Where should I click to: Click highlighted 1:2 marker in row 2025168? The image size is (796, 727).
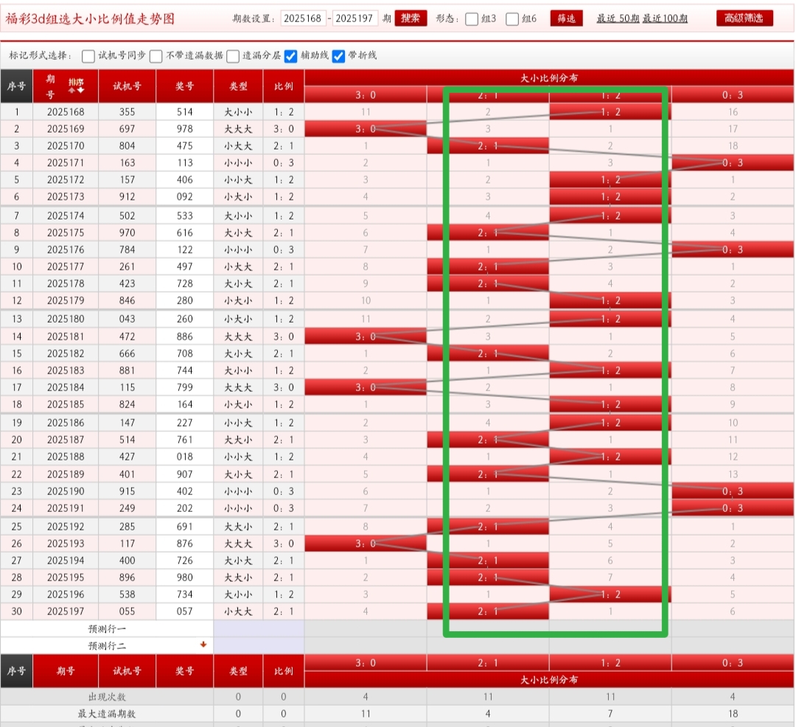coord(610,112)
